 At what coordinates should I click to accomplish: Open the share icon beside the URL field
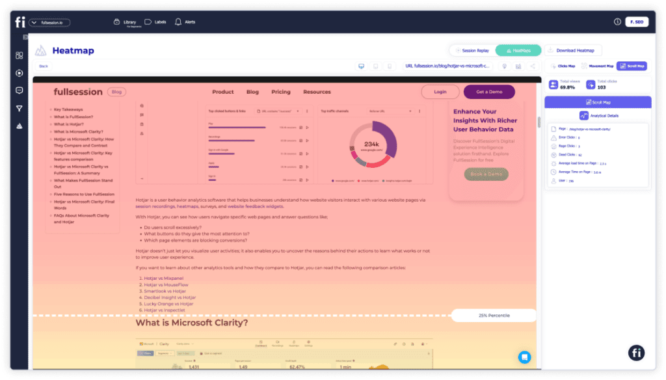[x=533, y=66]
